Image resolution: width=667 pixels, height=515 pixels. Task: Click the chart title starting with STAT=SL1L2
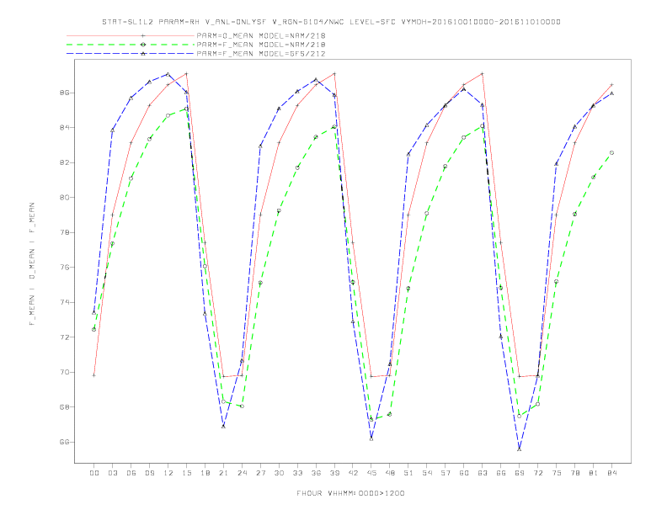click(x=331, y=22)
